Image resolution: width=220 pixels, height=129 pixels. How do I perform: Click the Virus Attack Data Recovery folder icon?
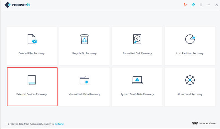(84, 80)
